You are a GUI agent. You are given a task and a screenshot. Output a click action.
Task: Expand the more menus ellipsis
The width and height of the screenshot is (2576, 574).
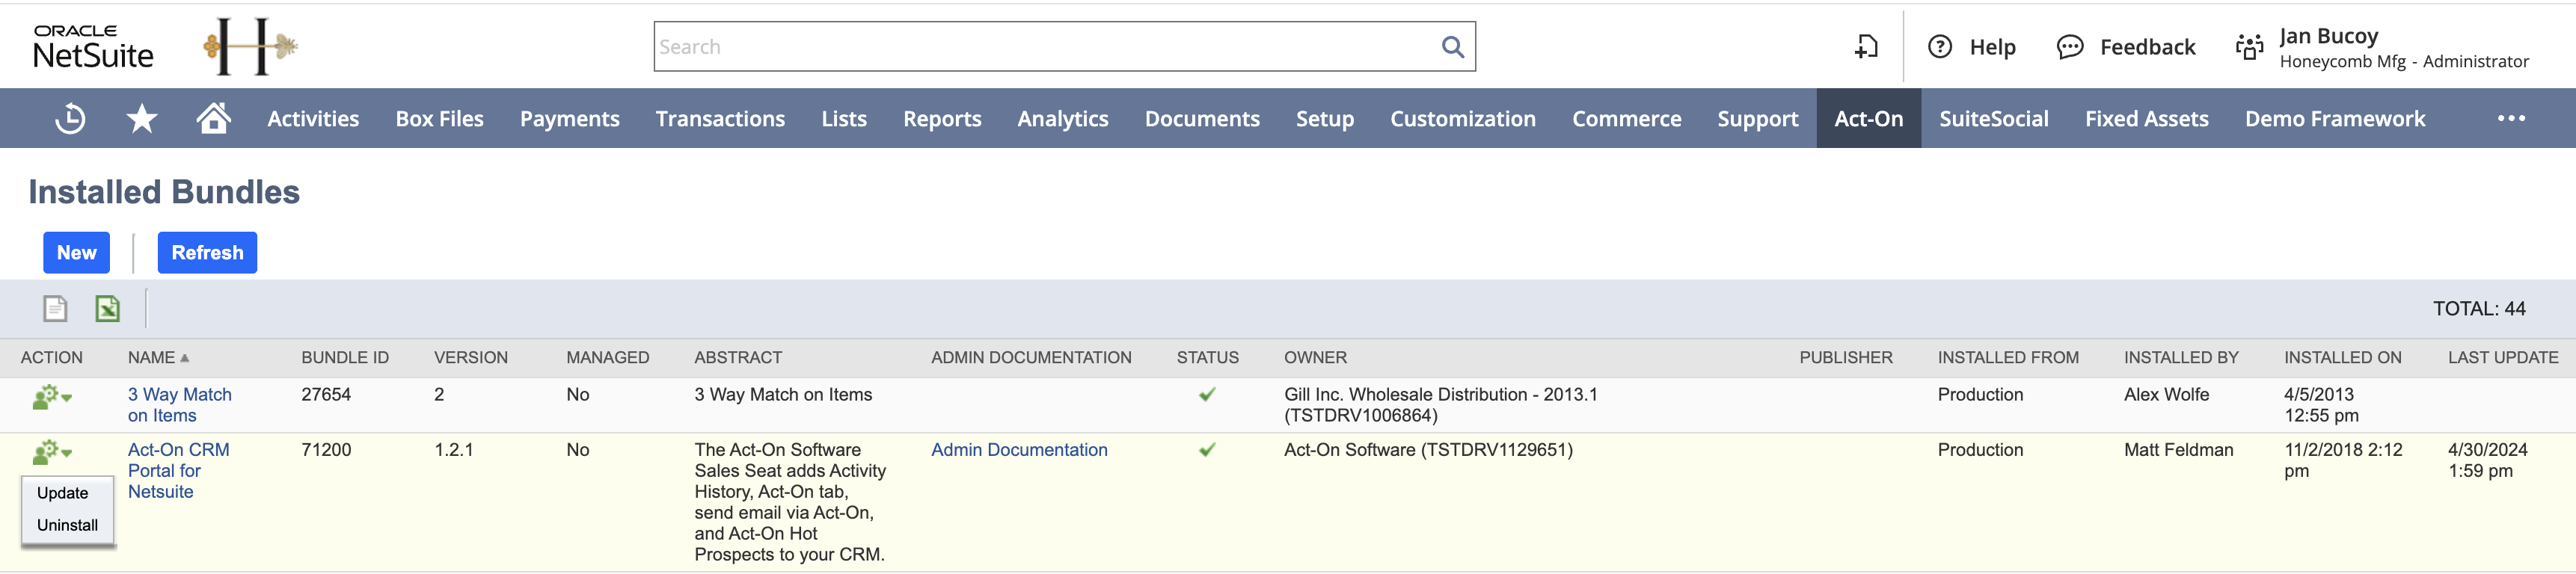pos(2511,119)
